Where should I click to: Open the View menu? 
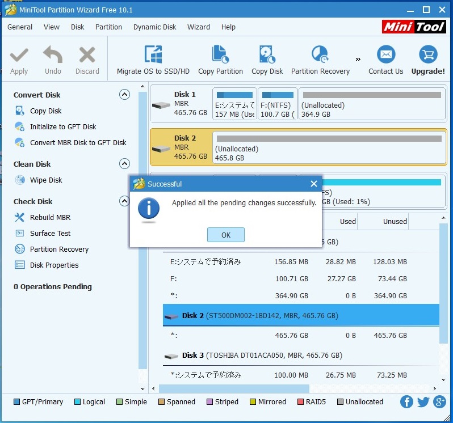(52, 27)
